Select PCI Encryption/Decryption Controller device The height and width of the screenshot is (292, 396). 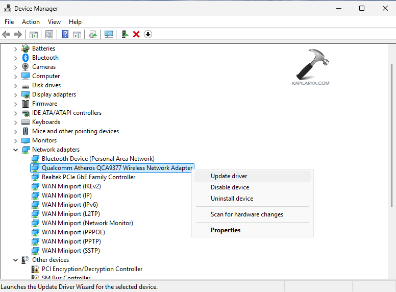[92, 269]
